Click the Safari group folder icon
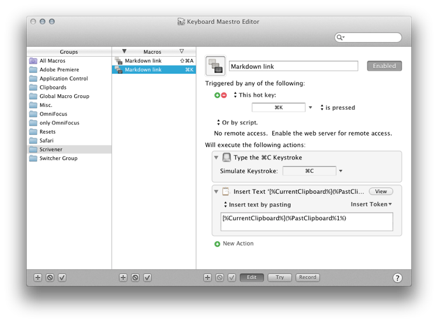This screenshot has height=323, width=438. point(33,141)
